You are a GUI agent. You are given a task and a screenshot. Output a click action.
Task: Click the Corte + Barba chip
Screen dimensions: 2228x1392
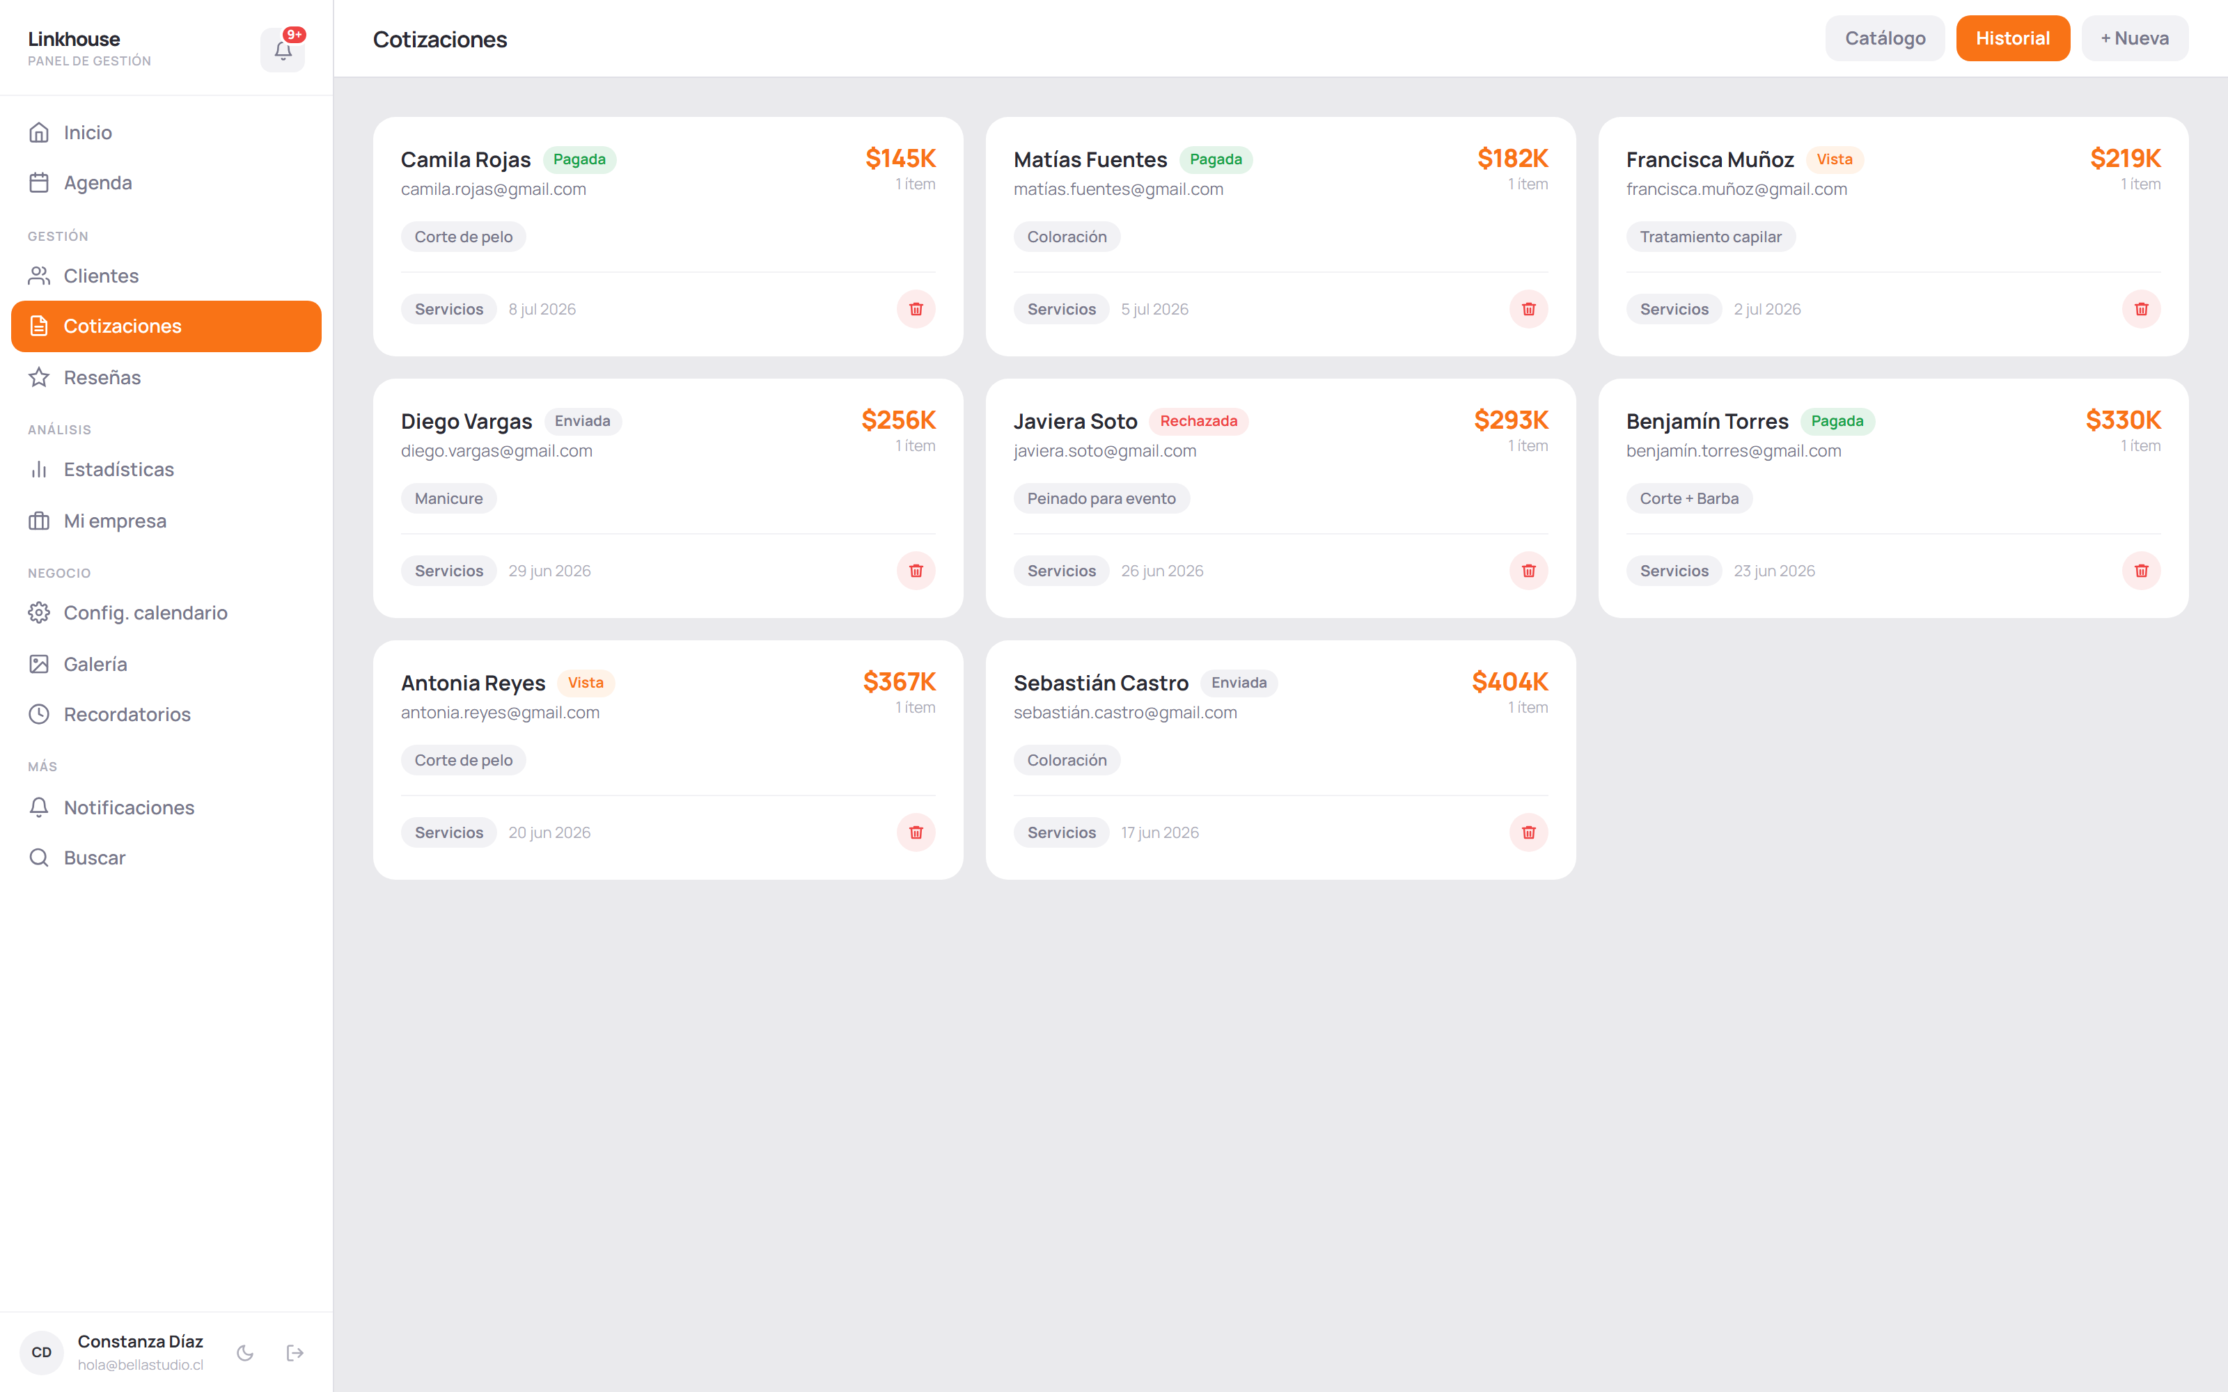pos(1688,498)
